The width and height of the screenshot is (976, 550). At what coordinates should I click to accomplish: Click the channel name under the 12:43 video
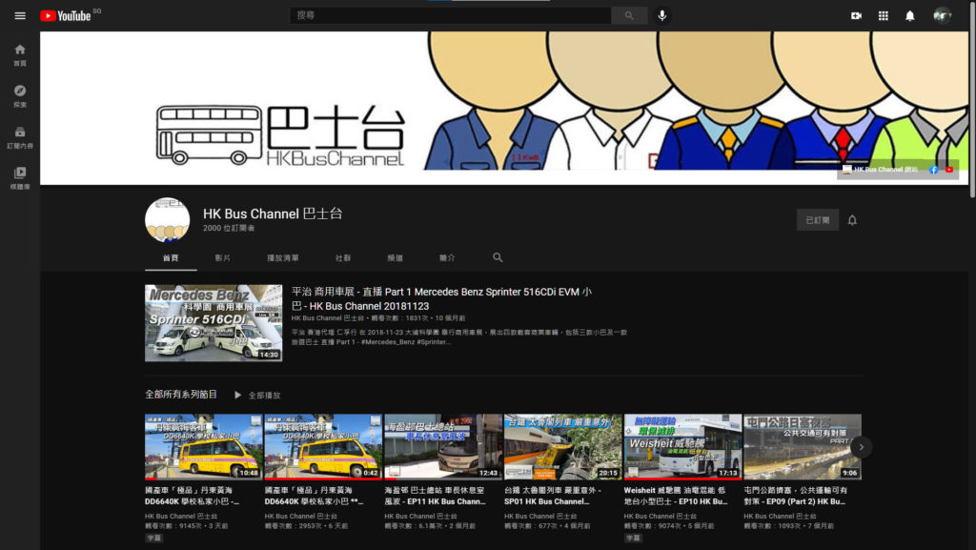point(420,517)
